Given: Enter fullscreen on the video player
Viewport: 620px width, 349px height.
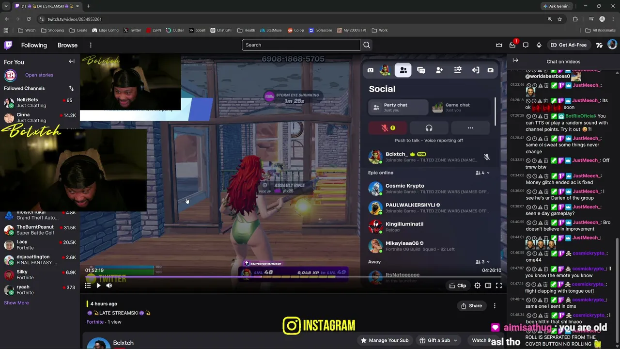Looking at the screenshot, I should (499, 286).
